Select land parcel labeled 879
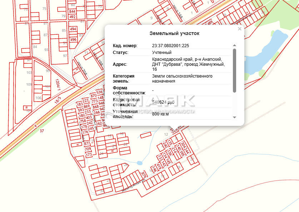This screenshot has height=212, width=299. click(x=144, y=174)
